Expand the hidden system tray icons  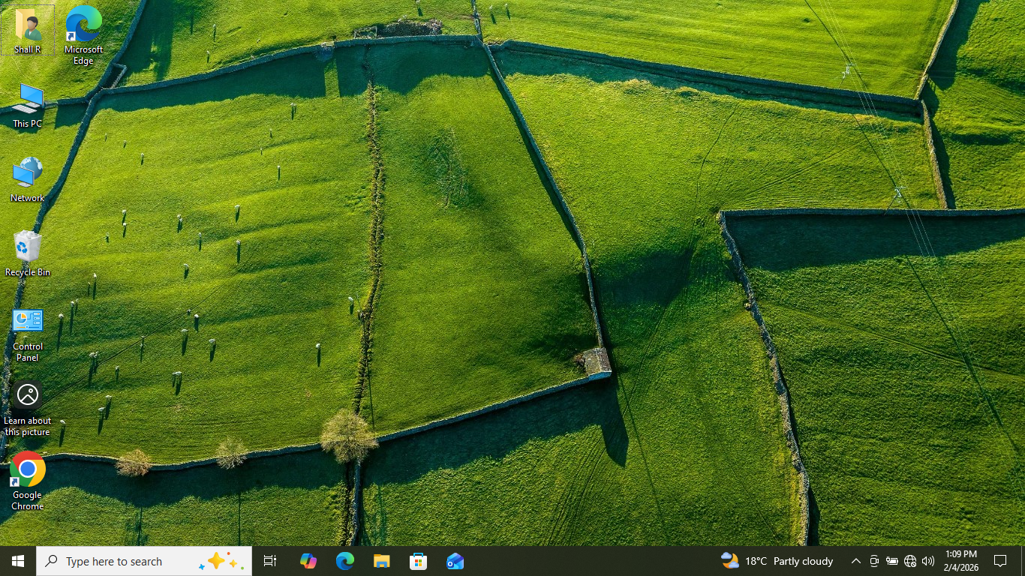[855, 561]
